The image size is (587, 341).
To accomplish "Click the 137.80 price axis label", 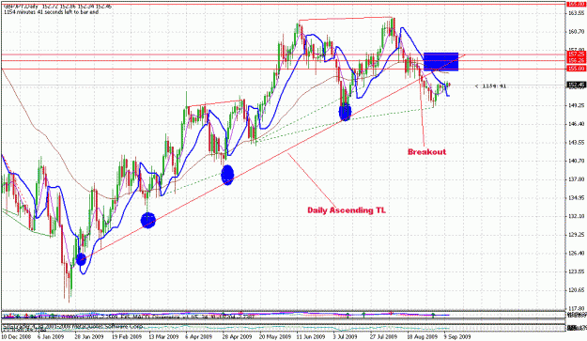I will pyautogui.click(x=576, y=179).
